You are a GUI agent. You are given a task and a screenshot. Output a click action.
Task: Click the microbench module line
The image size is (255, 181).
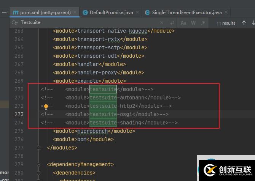[x=94, y=131]
